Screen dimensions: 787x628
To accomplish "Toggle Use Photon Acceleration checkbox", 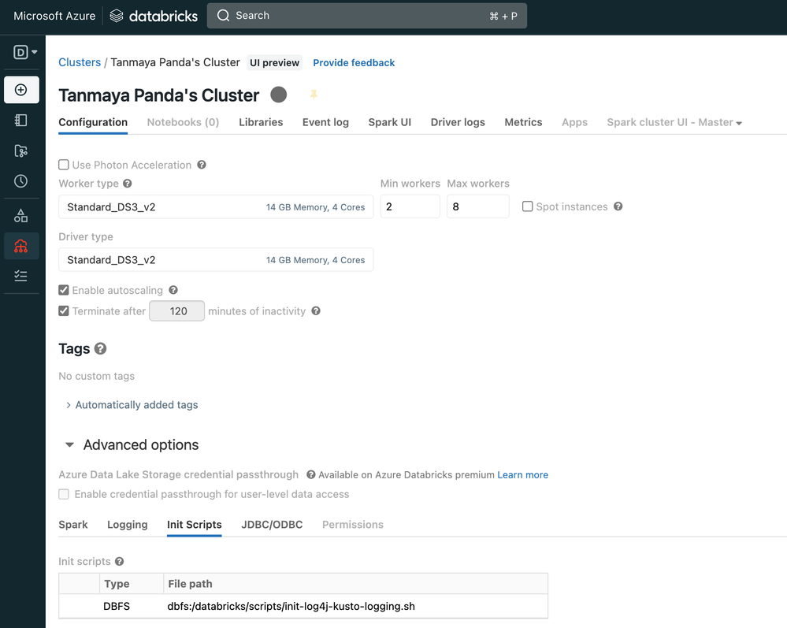I will [x=64, y=165].
